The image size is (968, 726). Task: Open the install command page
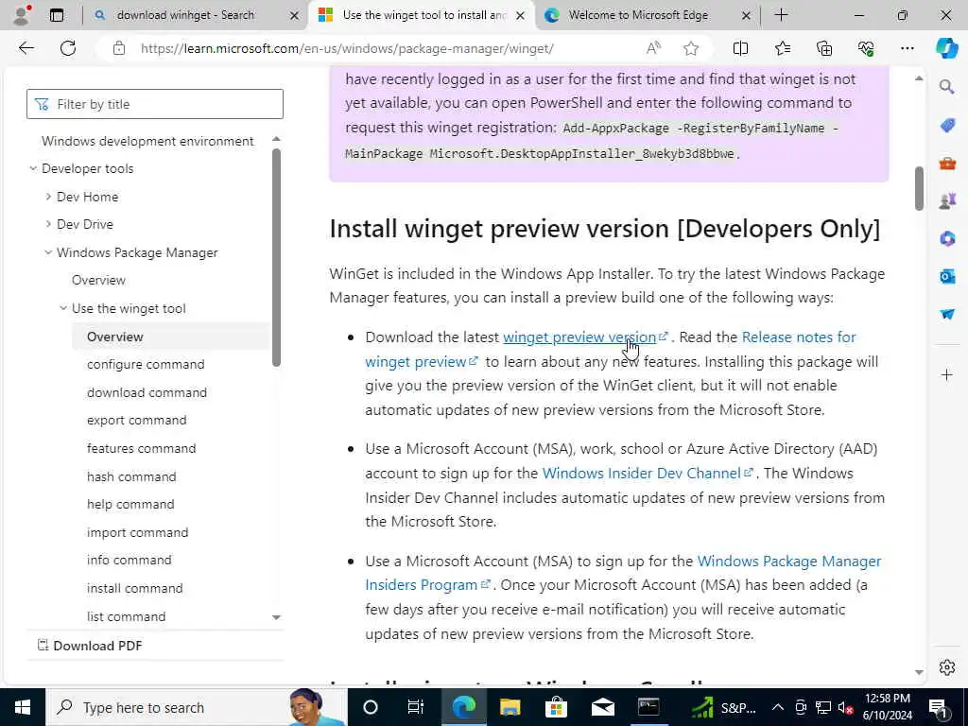tap(134, 588)
